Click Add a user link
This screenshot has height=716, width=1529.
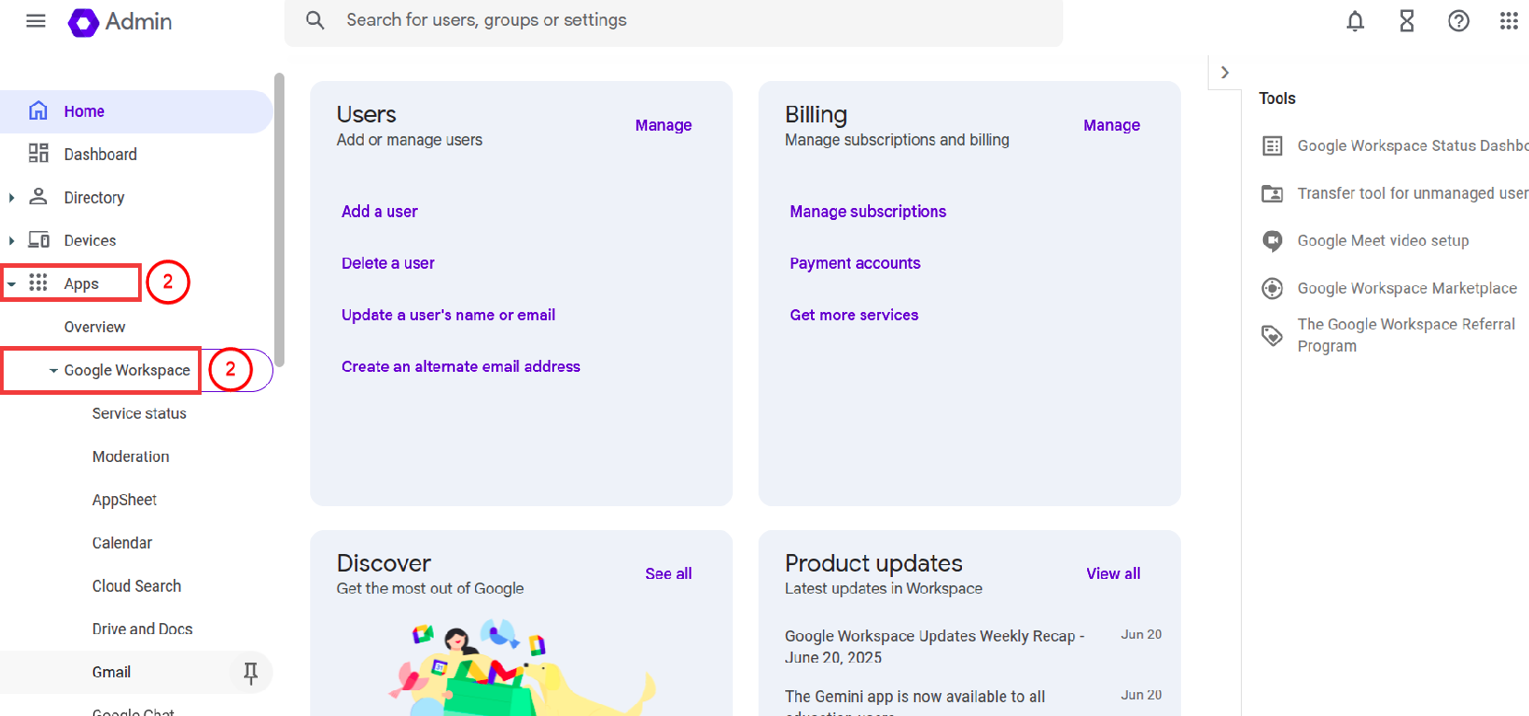(x=379, y=212)
